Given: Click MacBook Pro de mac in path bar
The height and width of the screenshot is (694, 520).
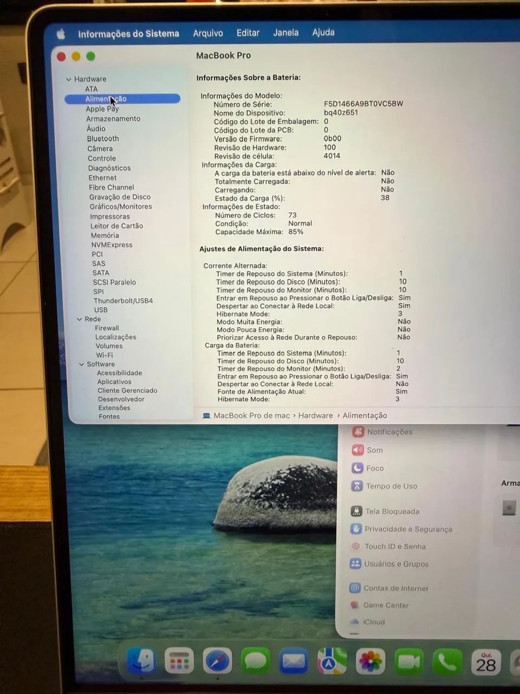Looking at the screenshot, I should [x=252, y=415].
